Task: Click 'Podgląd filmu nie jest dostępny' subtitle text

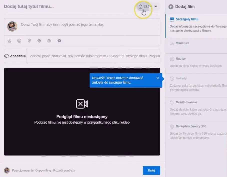Action: tap(82, 122)
